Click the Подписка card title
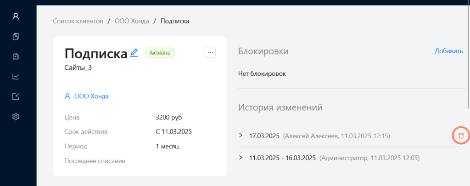Viewport: 470px width, 186px height. tap(96, 54)
